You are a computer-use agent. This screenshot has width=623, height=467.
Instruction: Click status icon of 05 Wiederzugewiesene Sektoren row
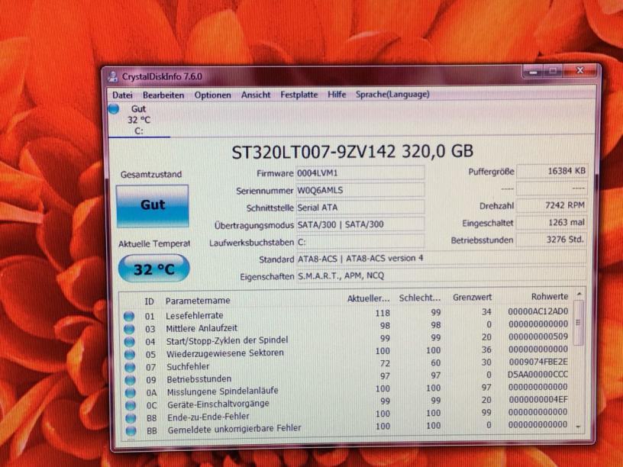click(130, 354)
